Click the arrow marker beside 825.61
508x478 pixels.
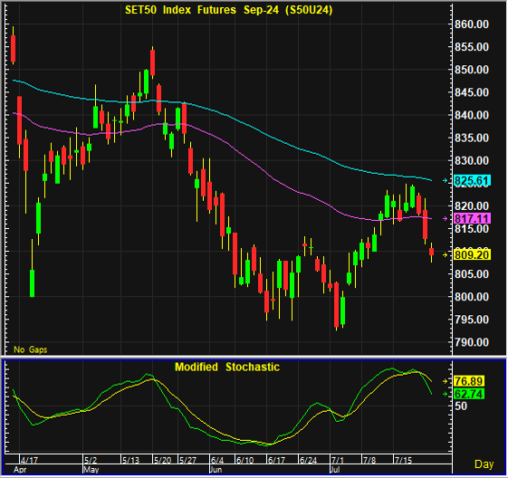[x=446, y=180]
